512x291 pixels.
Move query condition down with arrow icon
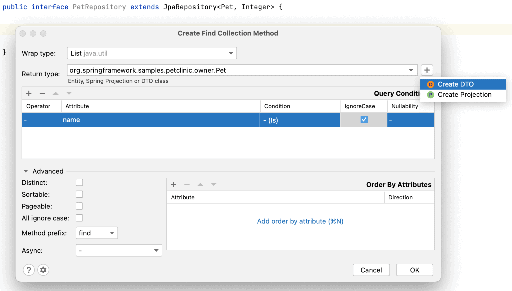tap(69, 93)
